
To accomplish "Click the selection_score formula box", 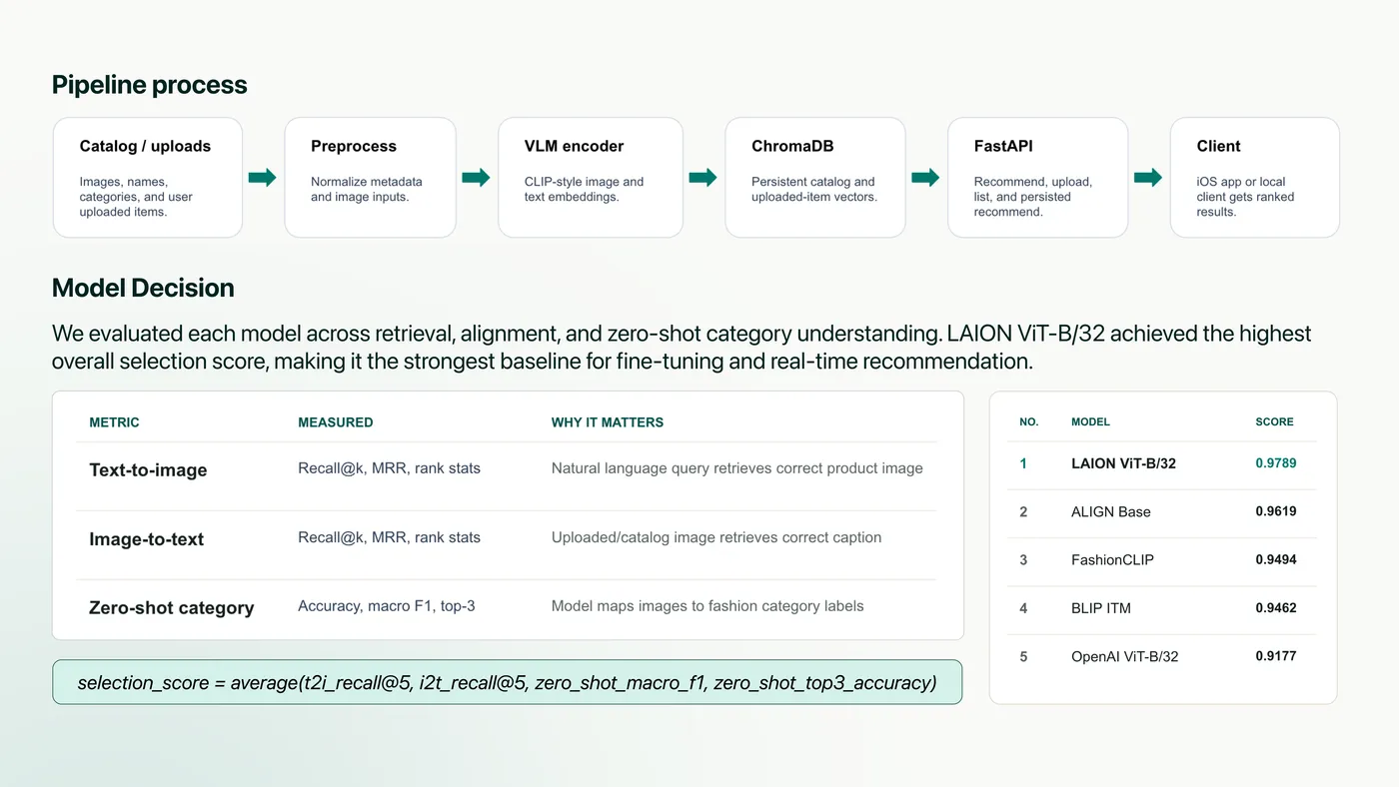I will (507, 683).
